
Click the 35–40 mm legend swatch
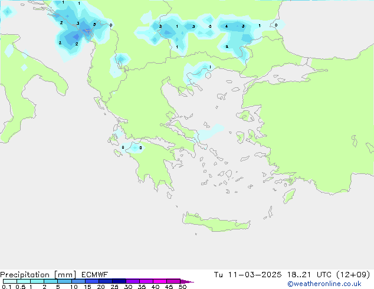pos(146,281)
